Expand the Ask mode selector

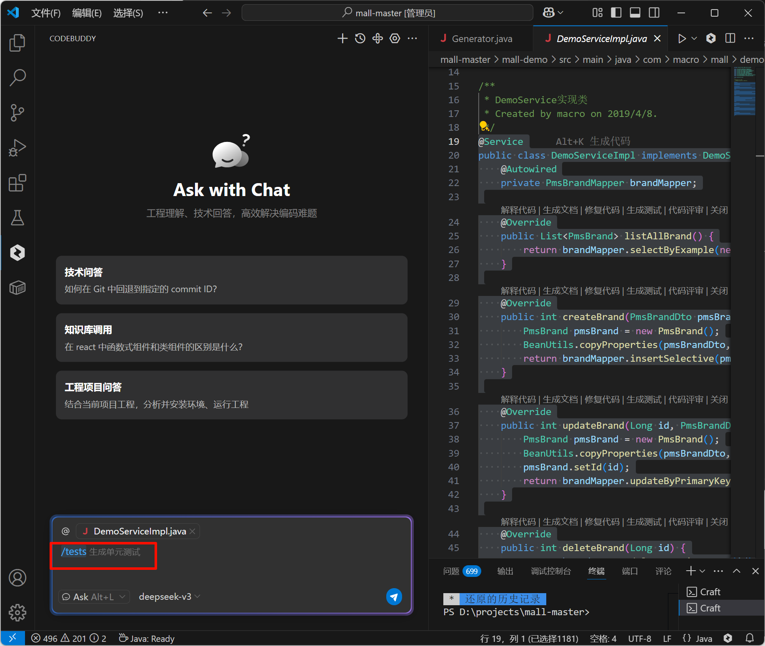[94, 596]
